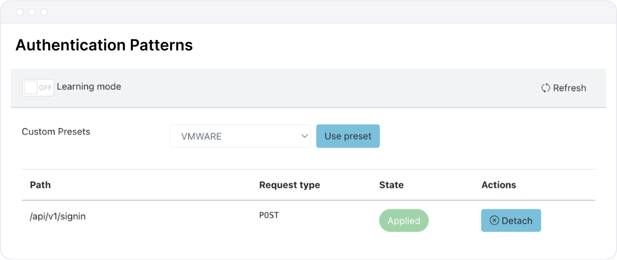
Task: Click the Refresh circular arrows icon
Action: 546,88
